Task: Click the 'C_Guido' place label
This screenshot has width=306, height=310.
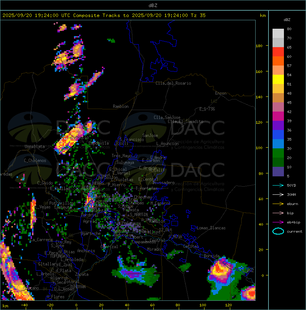Action: (x=45, y=183)
